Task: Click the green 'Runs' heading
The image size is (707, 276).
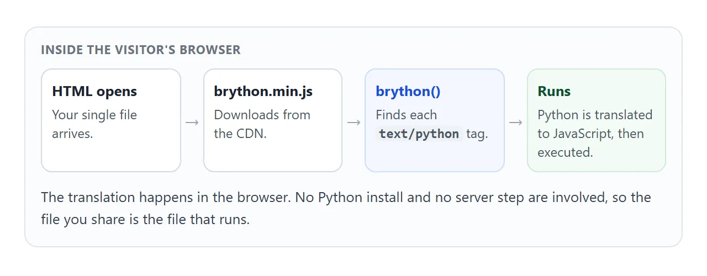Action: coord(554,91)
